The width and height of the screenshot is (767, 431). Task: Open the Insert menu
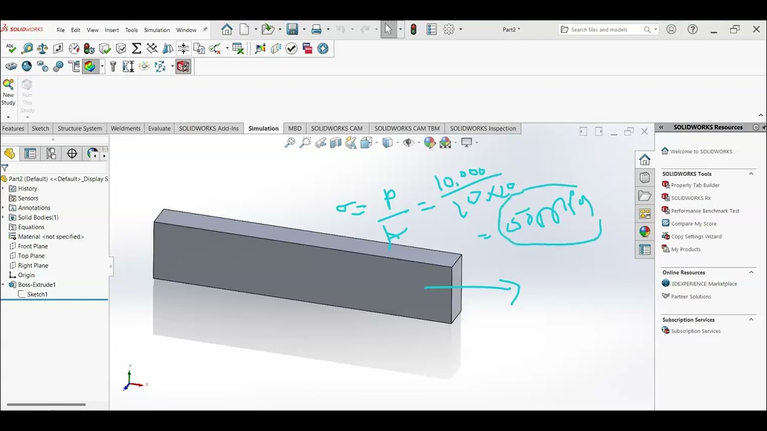(111, 30)
